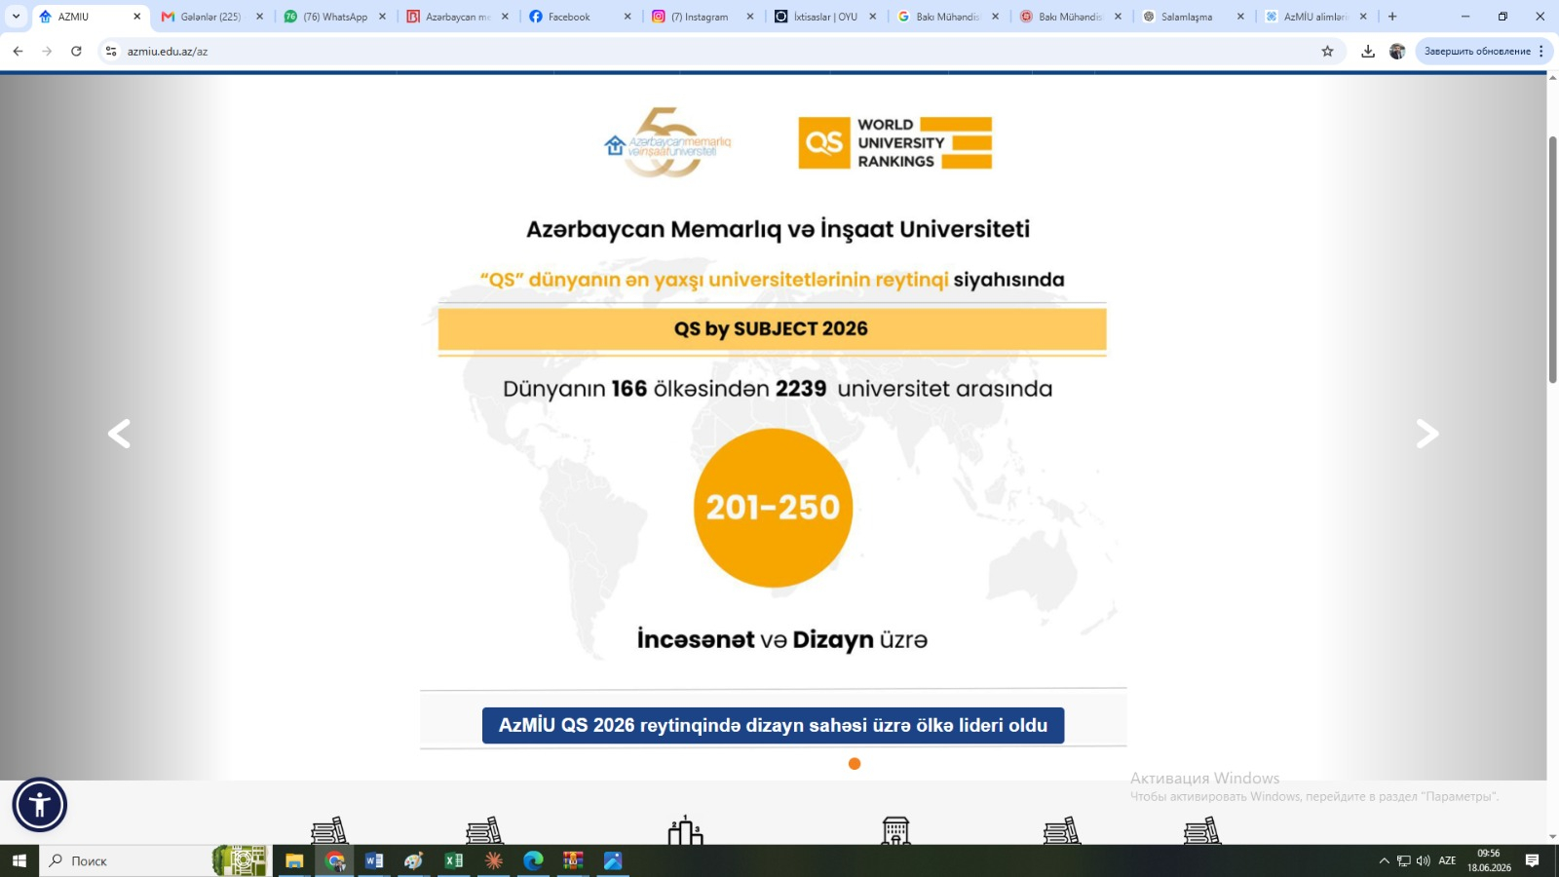Open the Windows Start menu
The height and width of the screenshot is (877, 1559).
click(x=19, y=860)
